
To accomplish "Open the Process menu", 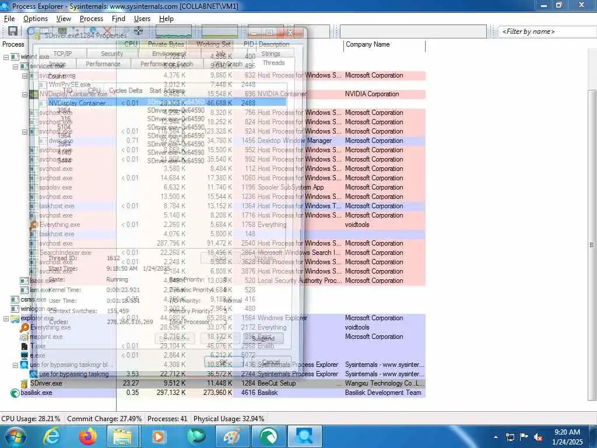I will pyautogui.click(x=92, y=19).
